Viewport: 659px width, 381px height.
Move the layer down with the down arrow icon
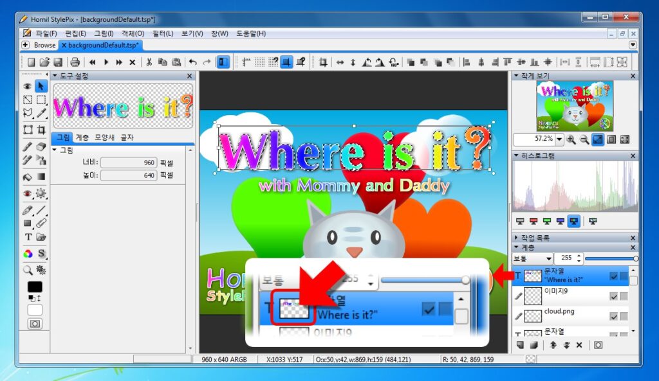coord(566,345)
